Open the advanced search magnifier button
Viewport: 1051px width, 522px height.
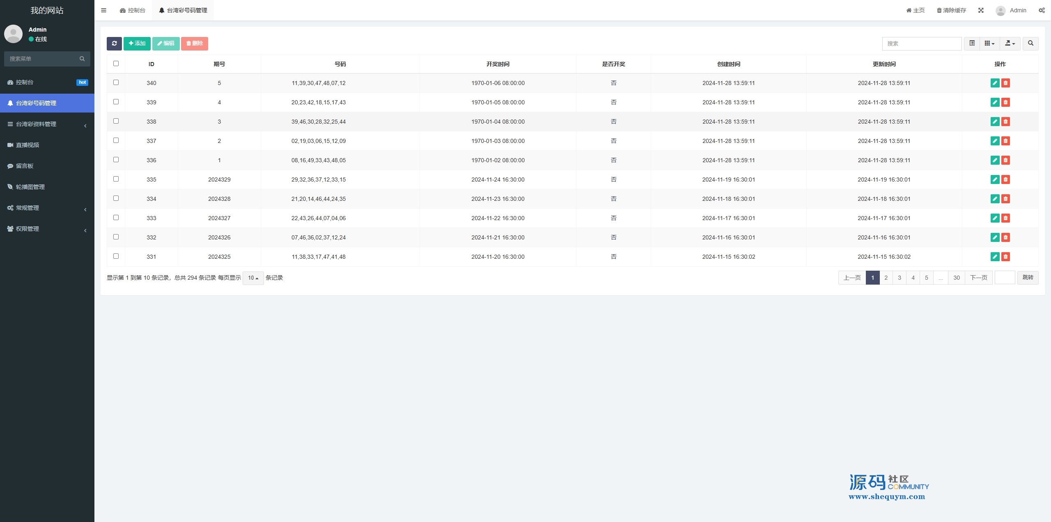tap(1030, 44)
